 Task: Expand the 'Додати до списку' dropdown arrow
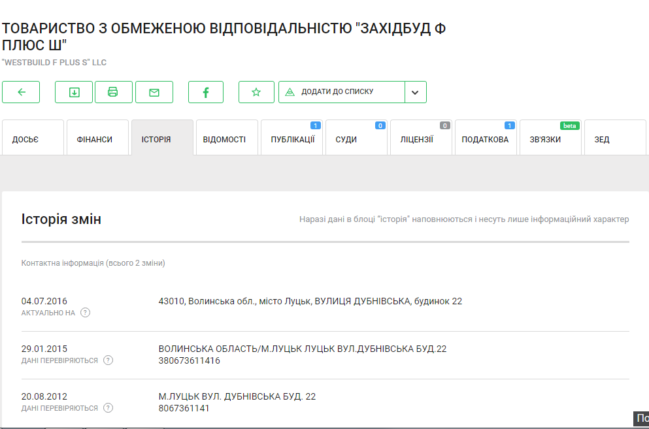(415, 92)
